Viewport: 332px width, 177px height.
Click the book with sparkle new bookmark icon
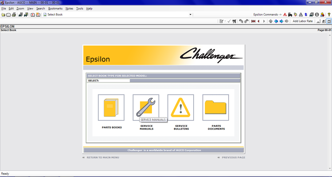(x=38, y=15)
